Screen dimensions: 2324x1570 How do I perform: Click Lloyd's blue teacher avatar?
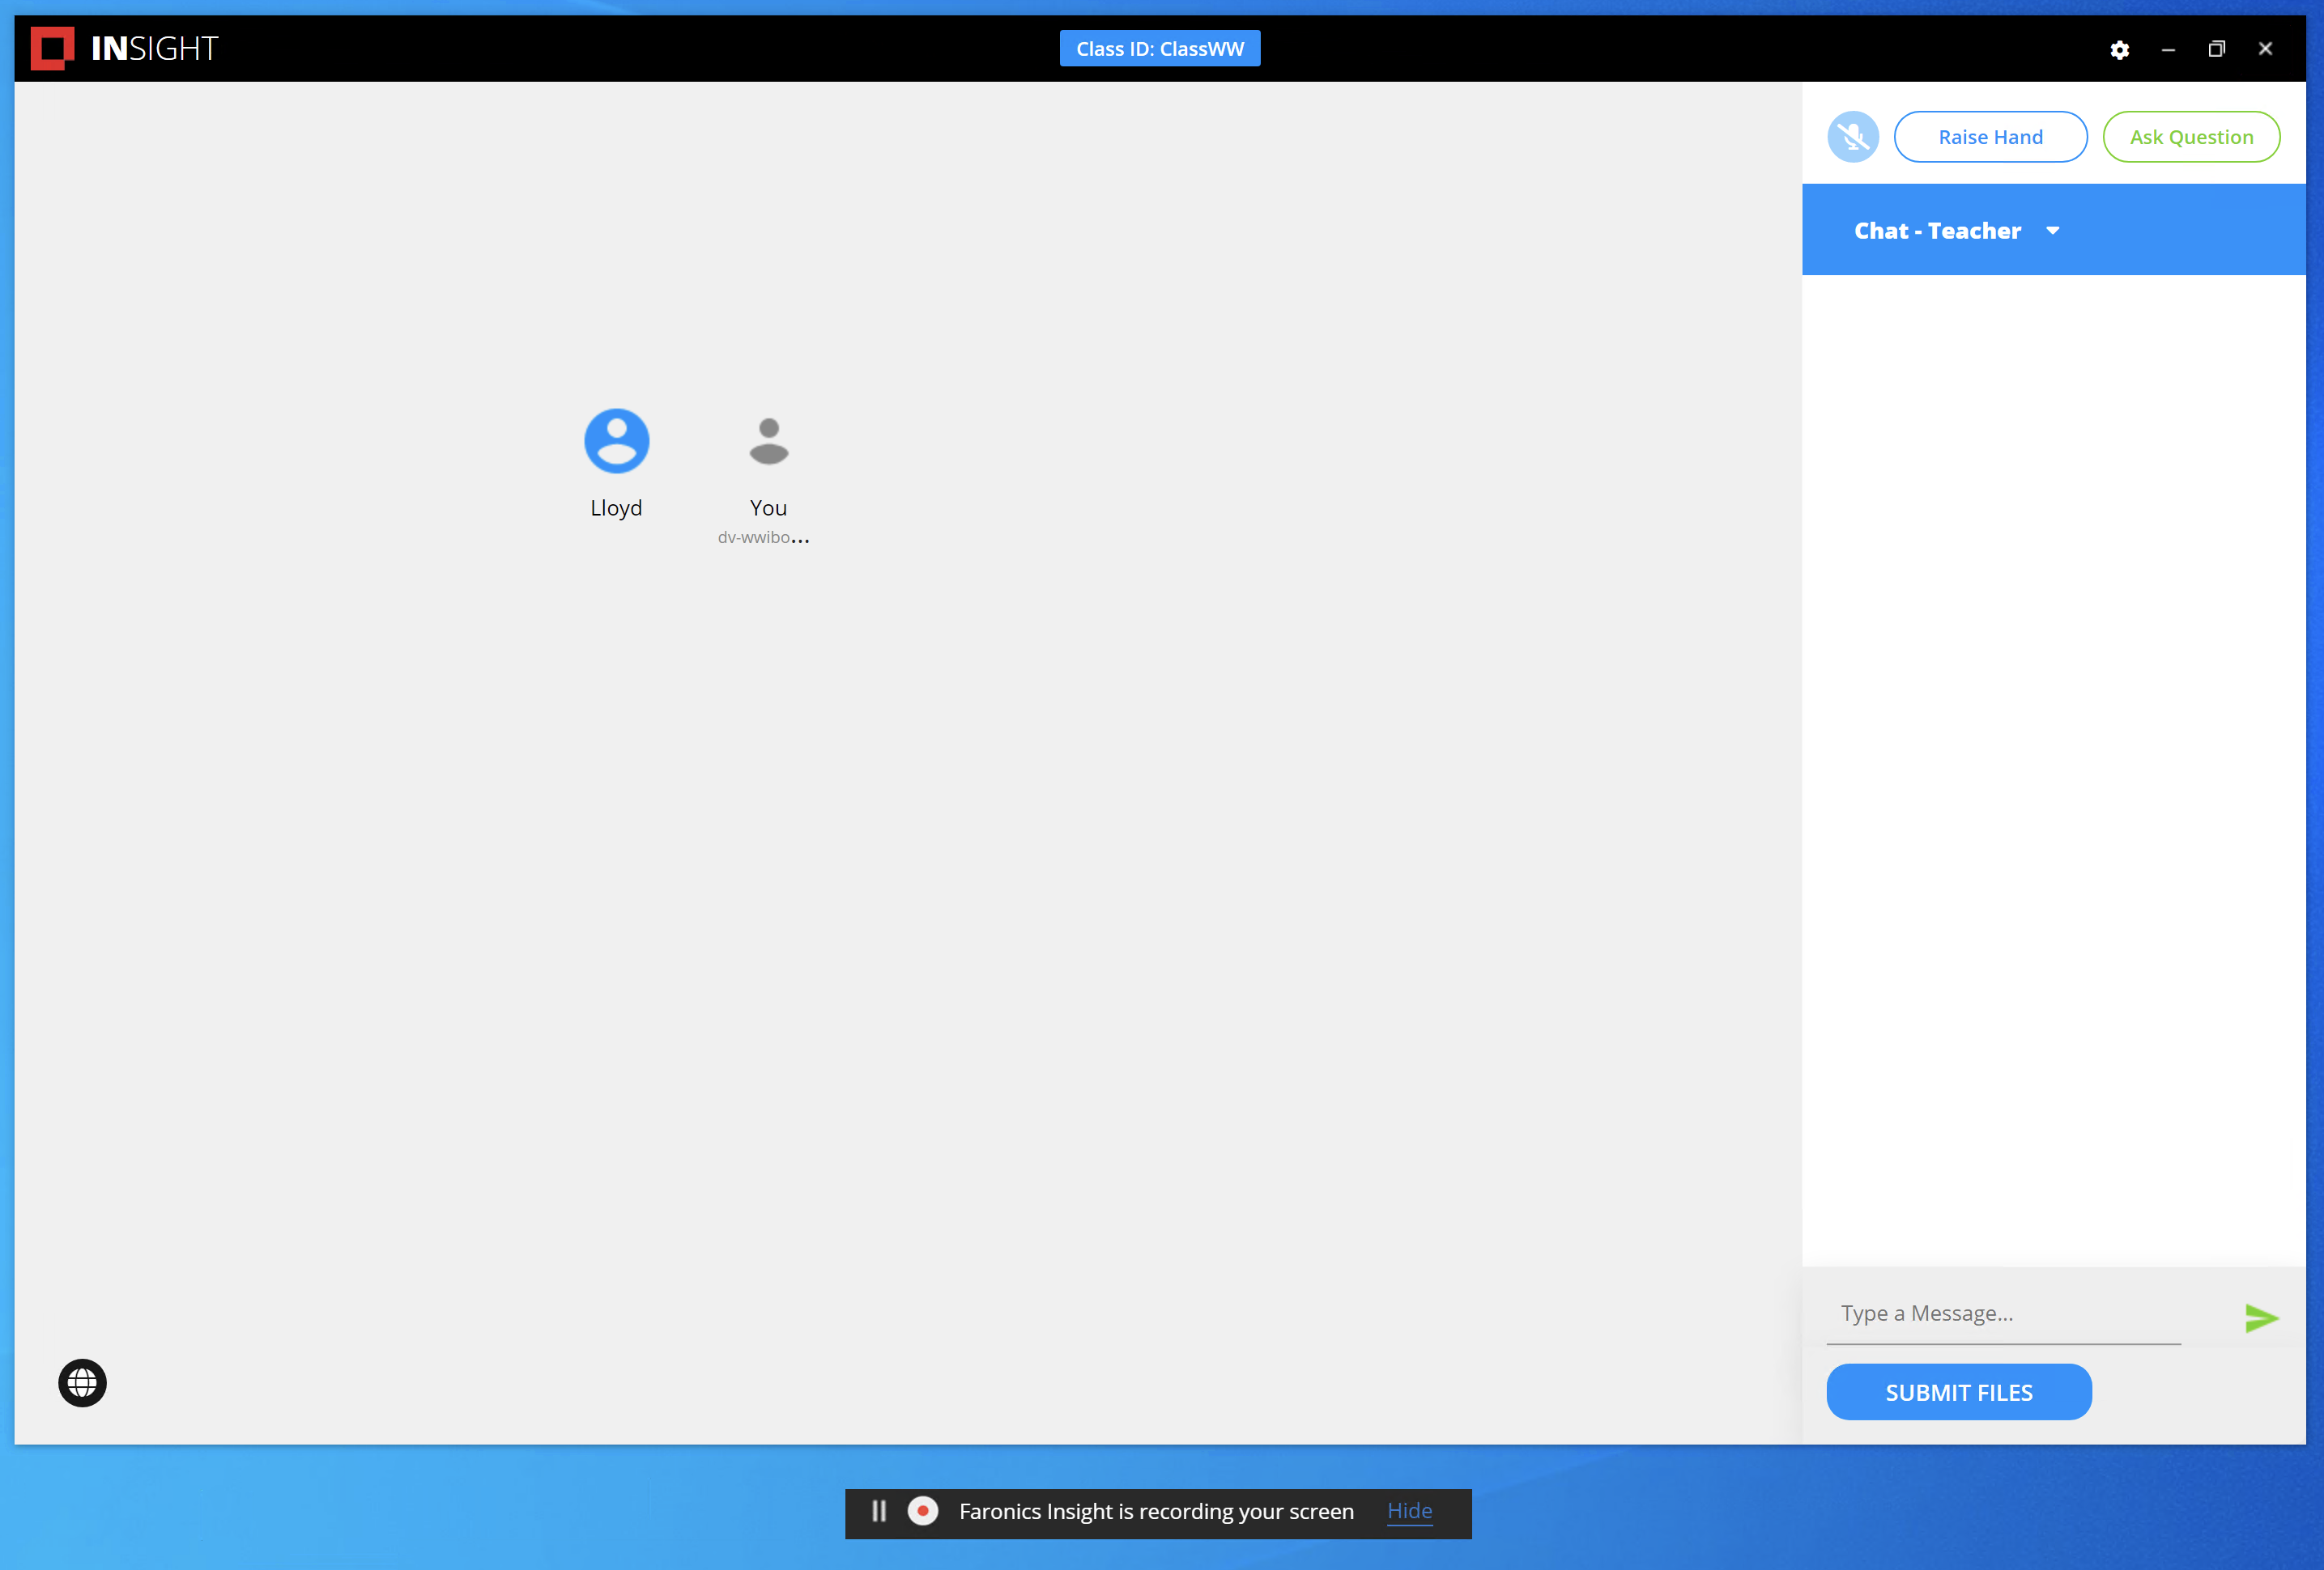click(x=616, y=441)
